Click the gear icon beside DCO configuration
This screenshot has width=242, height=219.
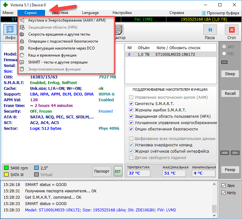[x=22, y=48]
